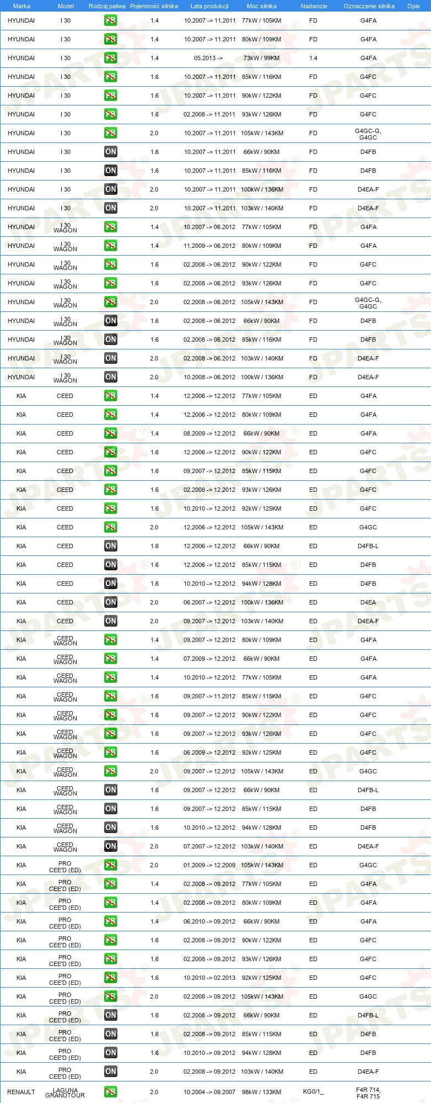Click PB icon in Ceed Wagon 07.2009 row

click(x=111, y=659)
